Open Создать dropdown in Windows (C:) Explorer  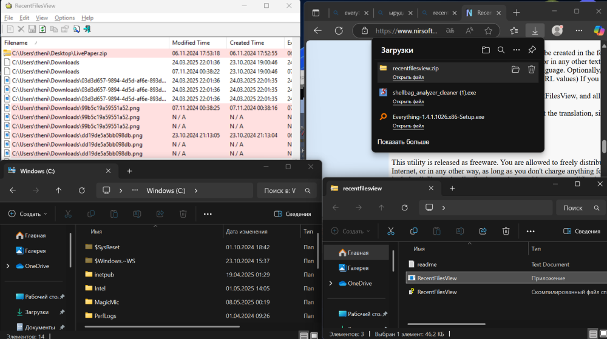pyautogui.click(x=28, y=213)
